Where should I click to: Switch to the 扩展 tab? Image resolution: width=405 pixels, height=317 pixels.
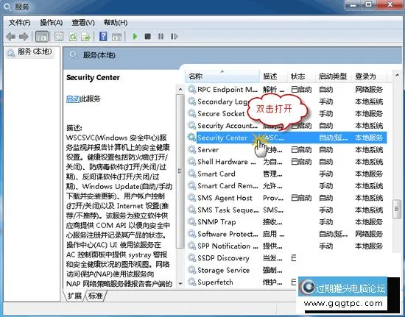coord(74,296)
